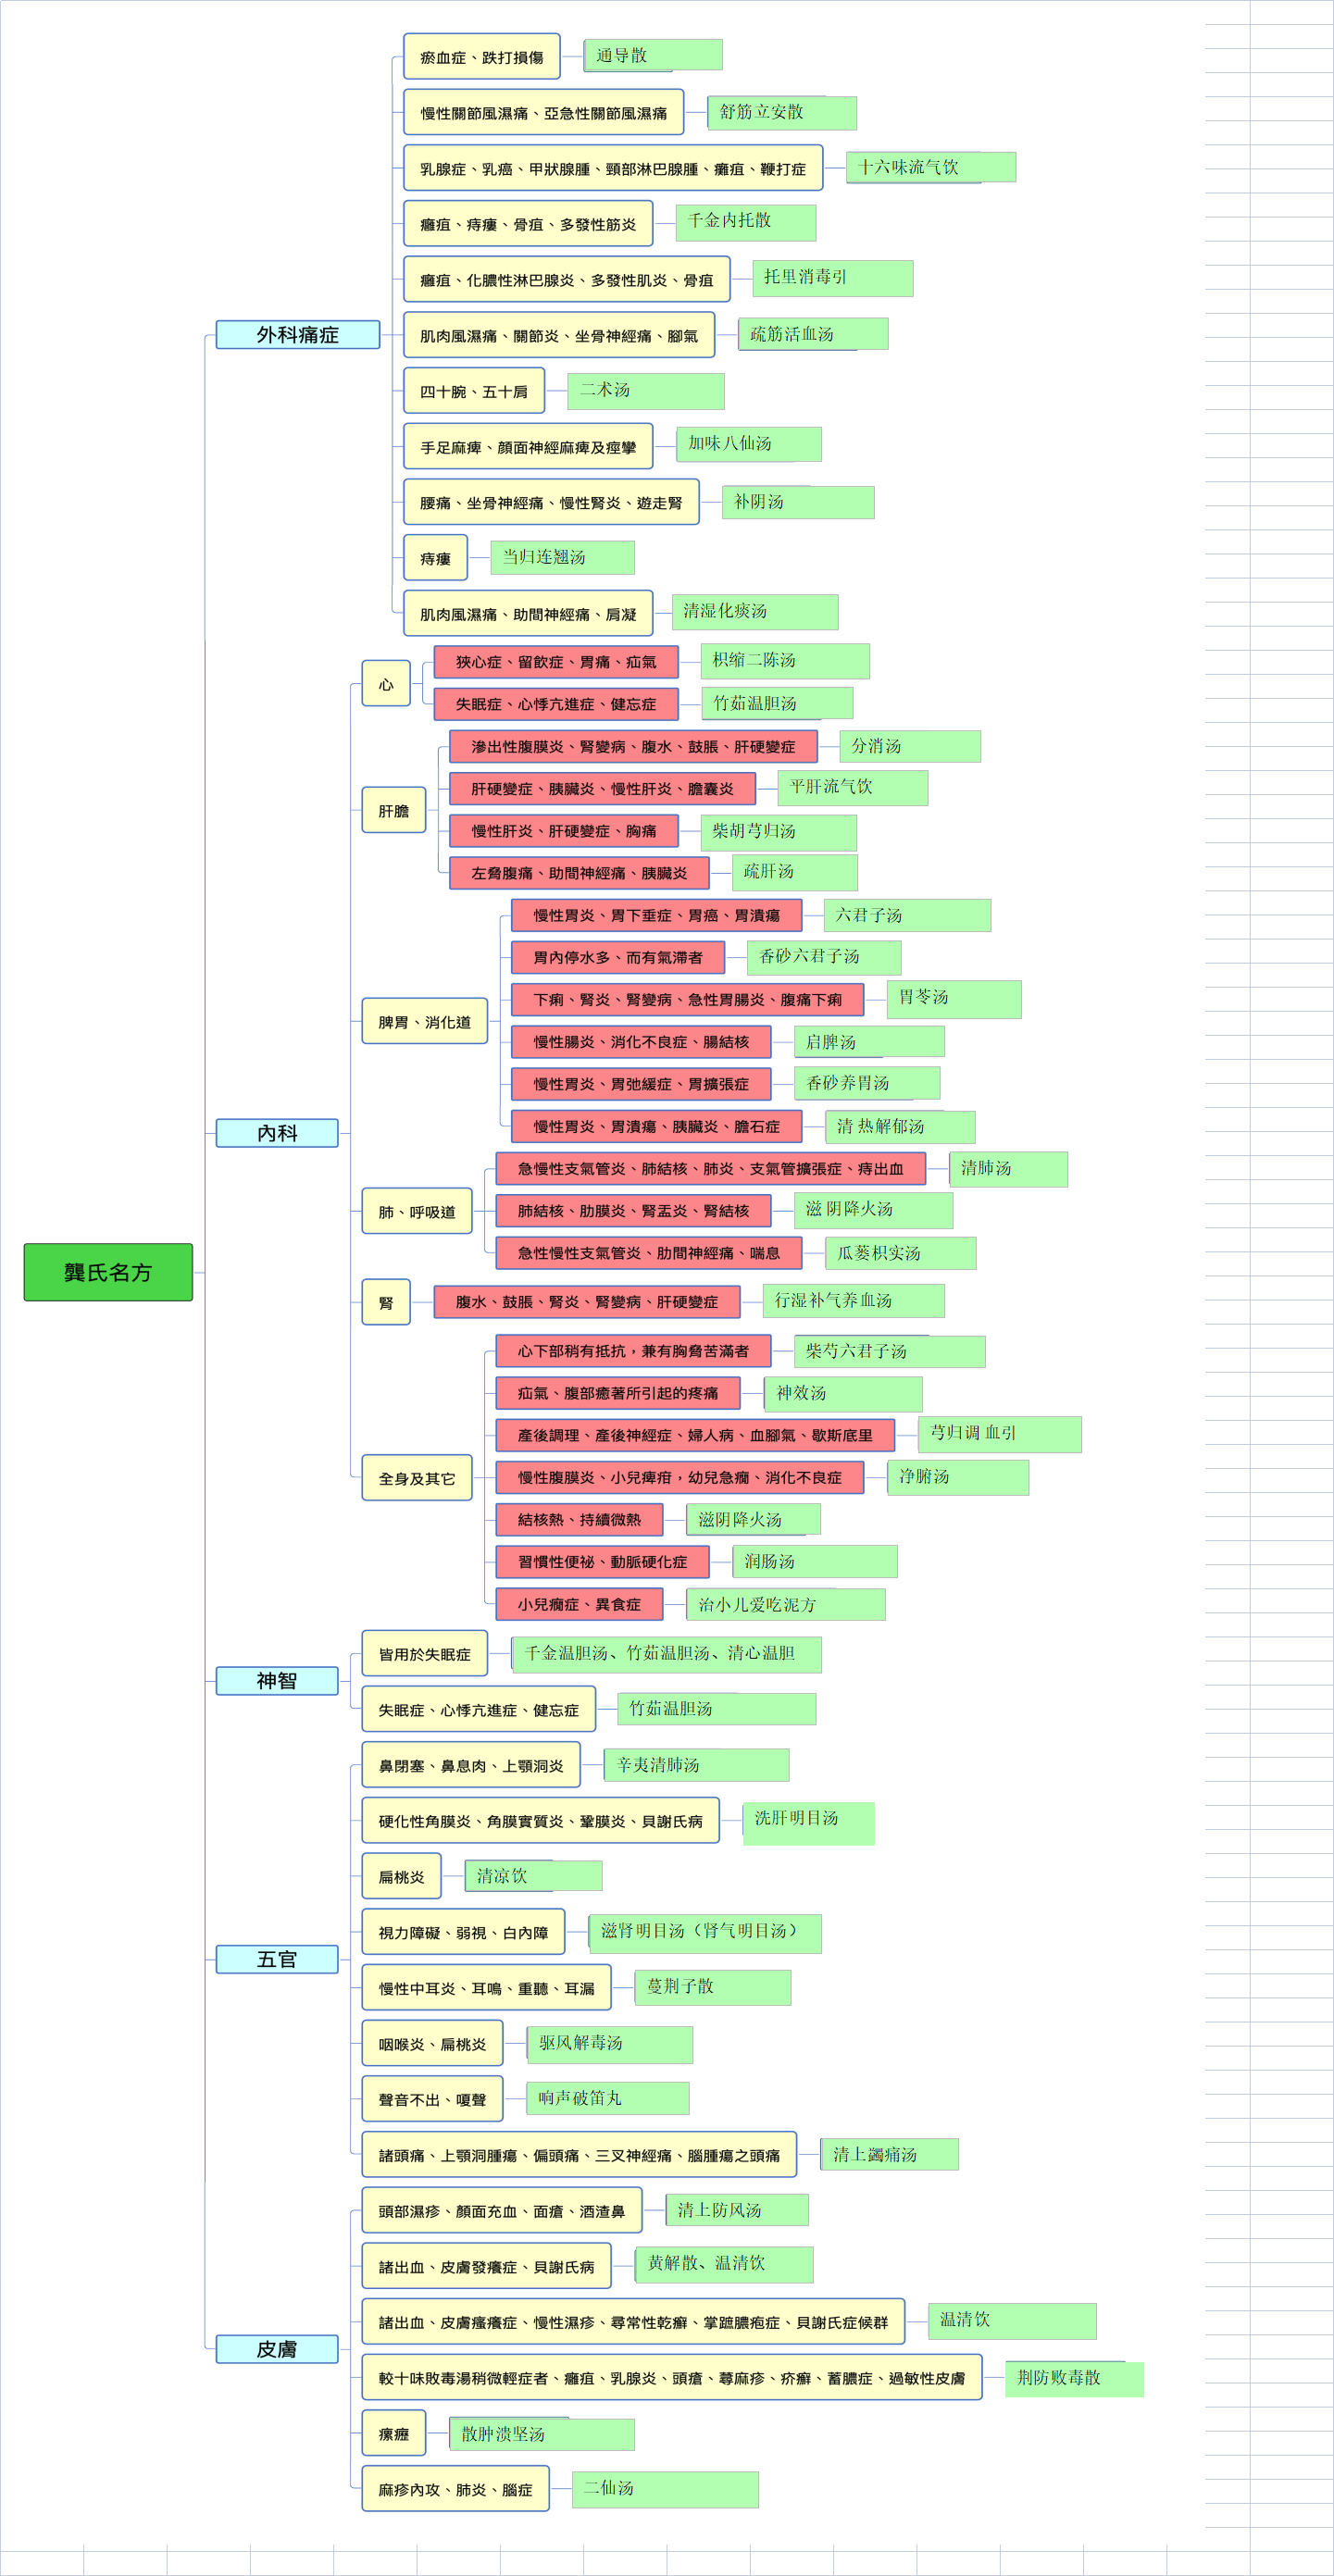Click the 肺、呼吸道 sub-branch node
Screen dimensions: 1334x2576
[417, 1211]
